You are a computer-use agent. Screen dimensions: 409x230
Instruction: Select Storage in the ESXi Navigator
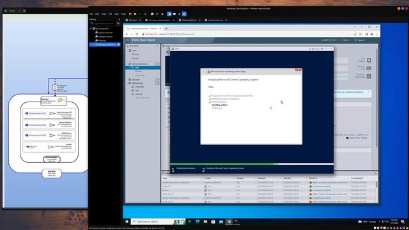[135, 79]
